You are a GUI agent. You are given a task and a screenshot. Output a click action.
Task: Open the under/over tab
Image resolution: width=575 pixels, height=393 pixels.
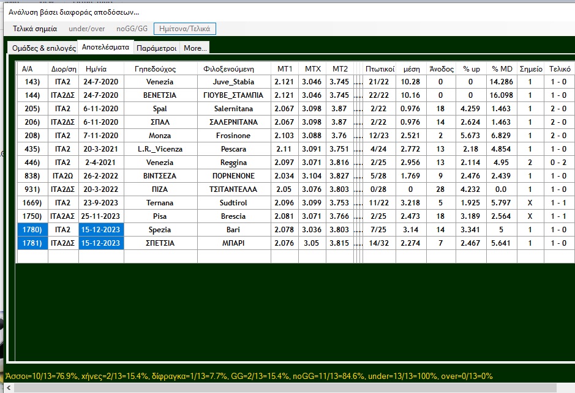pos(86,29)
